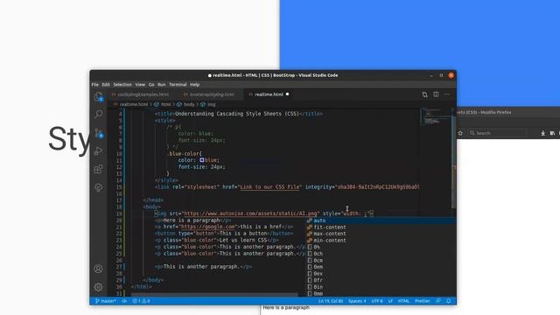Viewport: 560px width, 315px height.
Task: Click the editor horizontal scrollbar
Action: 214,295
